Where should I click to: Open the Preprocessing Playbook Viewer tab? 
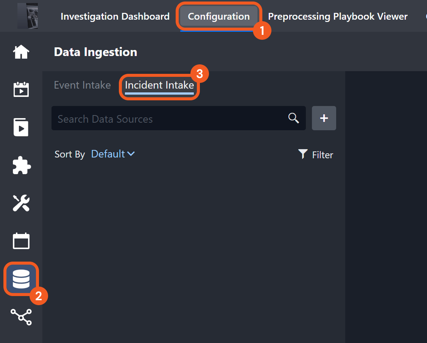pyautogui.click(x=338, y=17)
